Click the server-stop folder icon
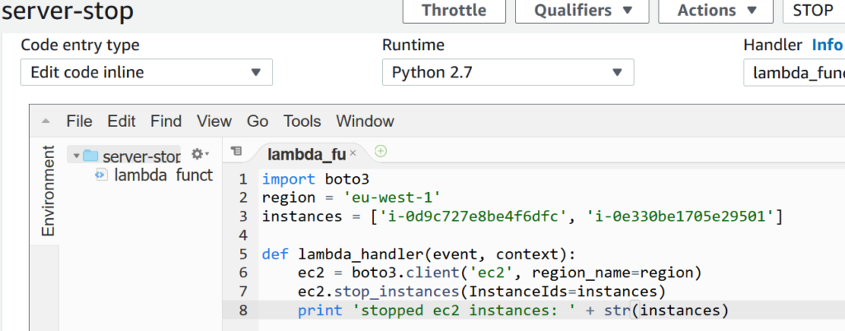 coord(91,156)
